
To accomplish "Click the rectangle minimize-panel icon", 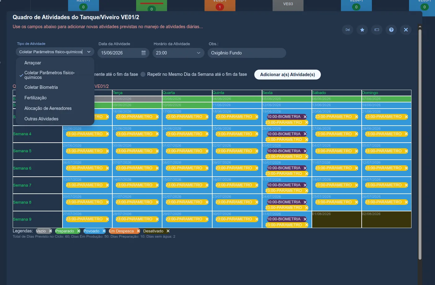I will [377, 30].
